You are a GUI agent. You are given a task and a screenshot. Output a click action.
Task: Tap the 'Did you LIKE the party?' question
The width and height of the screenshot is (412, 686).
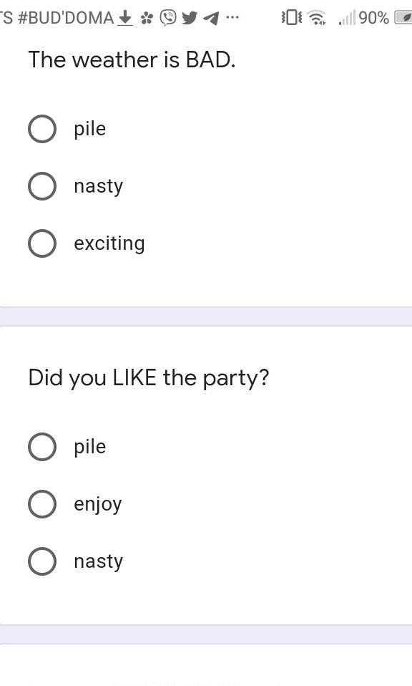tap(149, 378)
